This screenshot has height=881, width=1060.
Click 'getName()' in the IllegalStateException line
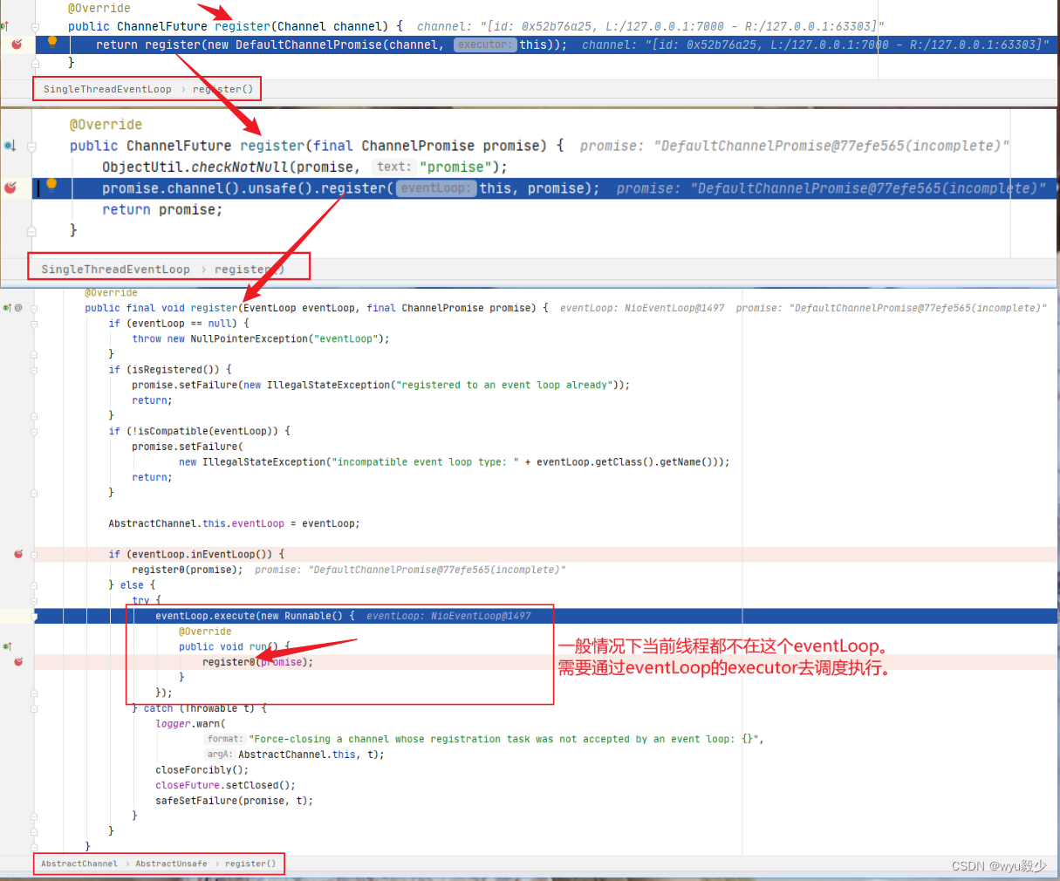click(x=688, y=462)
